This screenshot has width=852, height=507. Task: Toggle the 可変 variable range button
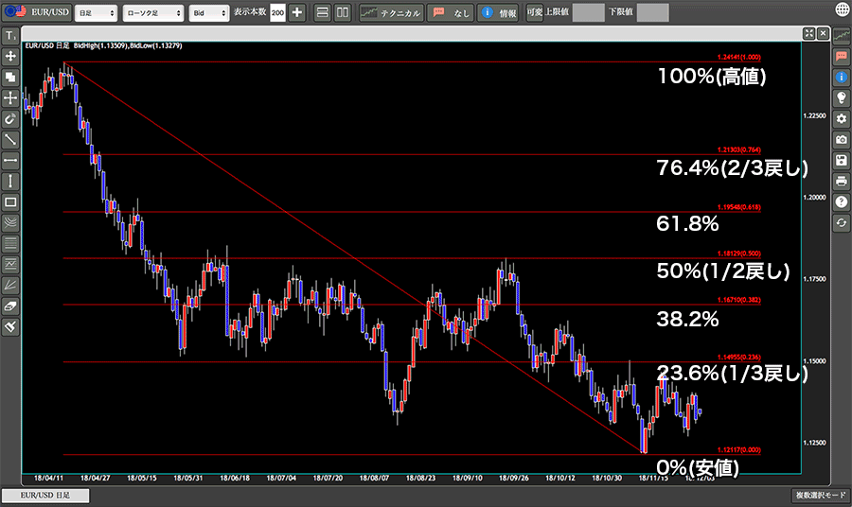[x=534, y=13]
